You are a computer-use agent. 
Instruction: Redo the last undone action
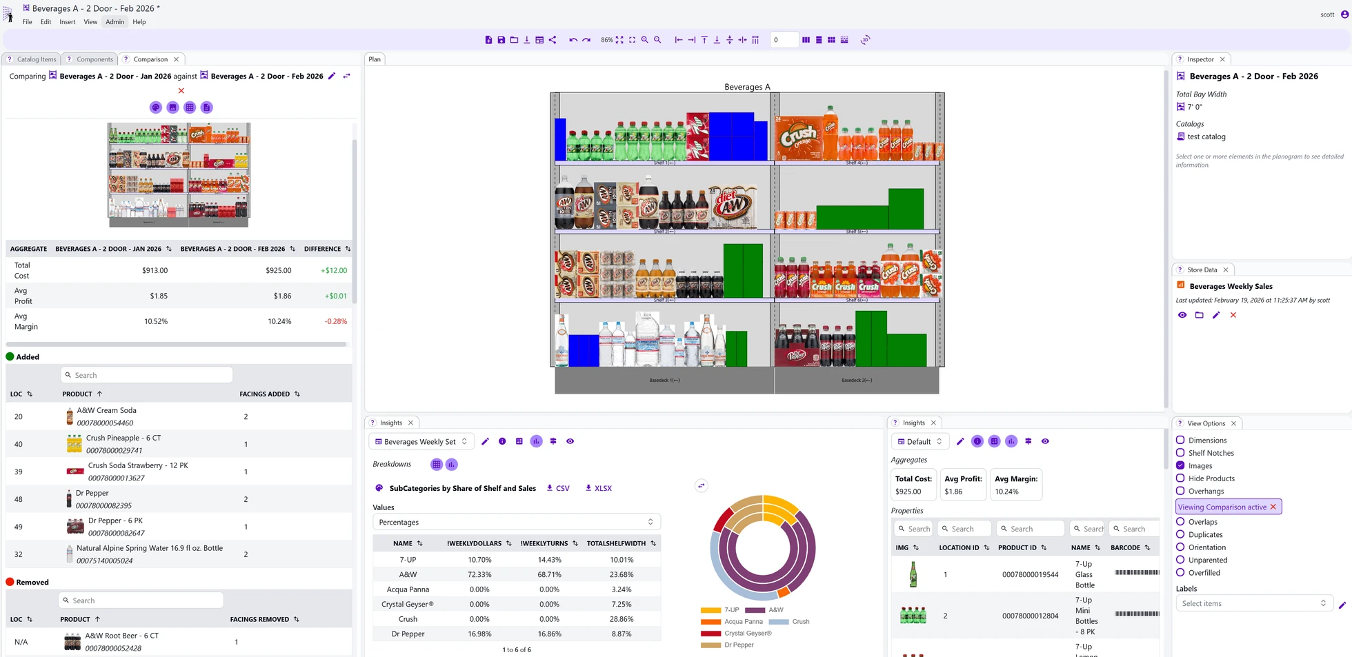(586, 40)
